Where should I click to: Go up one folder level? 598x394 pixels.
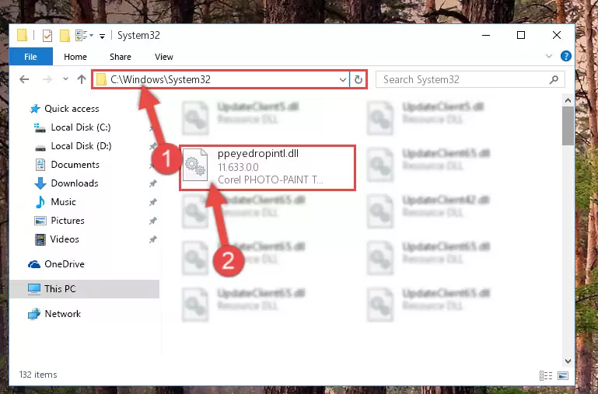(81, 79)
